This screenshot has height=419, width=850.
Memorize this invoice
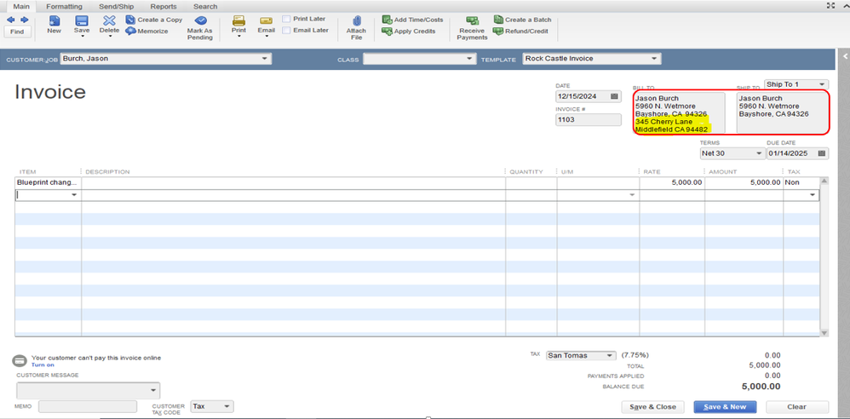point(146,31)
